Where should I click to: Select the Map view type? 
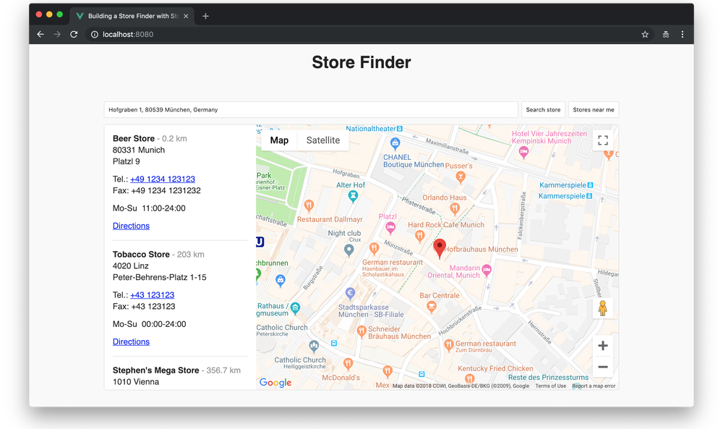(x=279, y=140)
